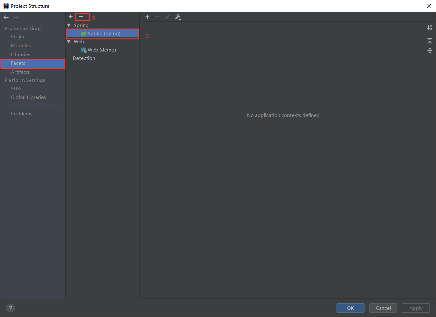Click the 'Platform Settings' section header
Viewport: 436px width, 317px height.
(25, 80)
